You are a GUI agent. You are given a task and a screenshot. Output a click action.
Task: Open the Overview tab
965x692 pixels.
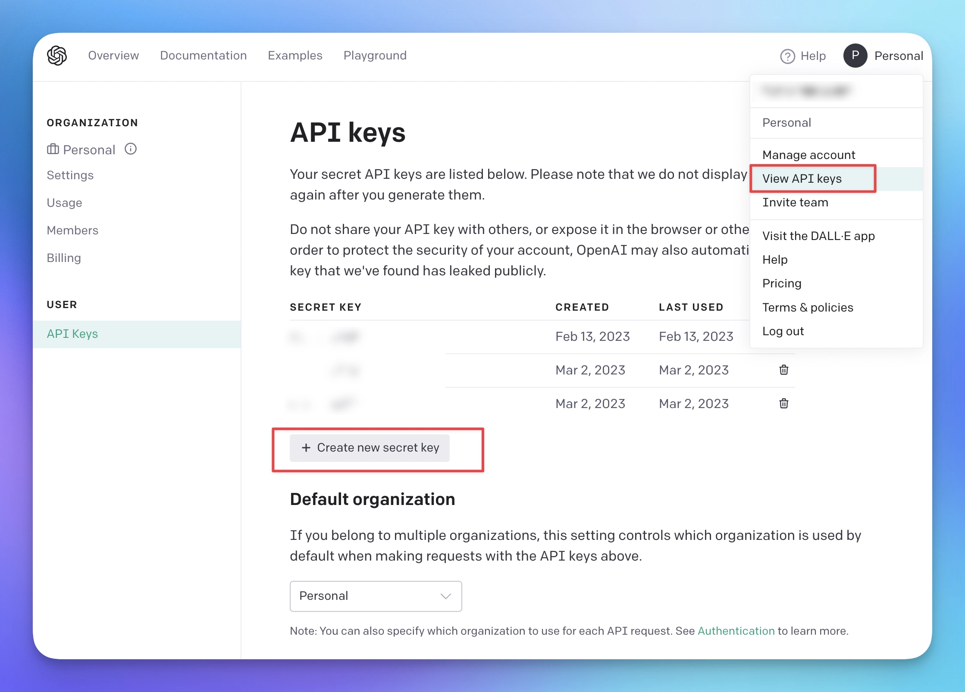coord(113,56)
